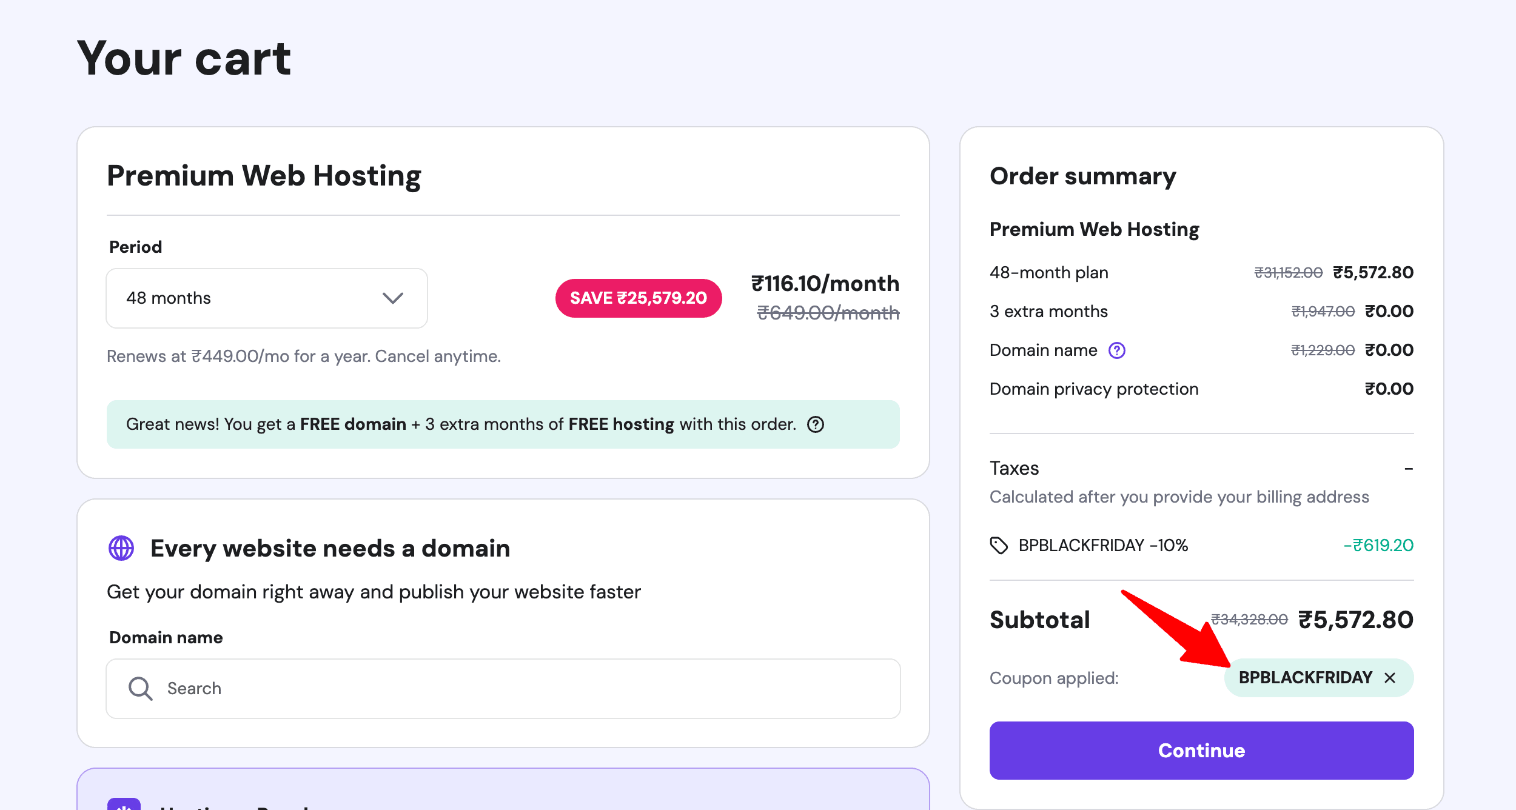This screenshot has width=1516, height=810.
Task: Select the Premium Web Hosting heading
Action: [x=264, y=175]
